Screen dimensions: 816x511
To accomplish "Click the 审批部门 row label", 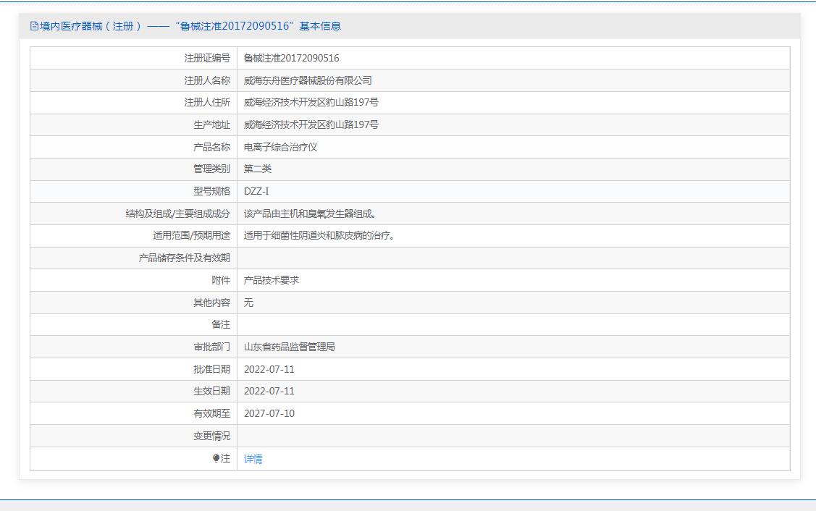I will [x=212, y=347].
